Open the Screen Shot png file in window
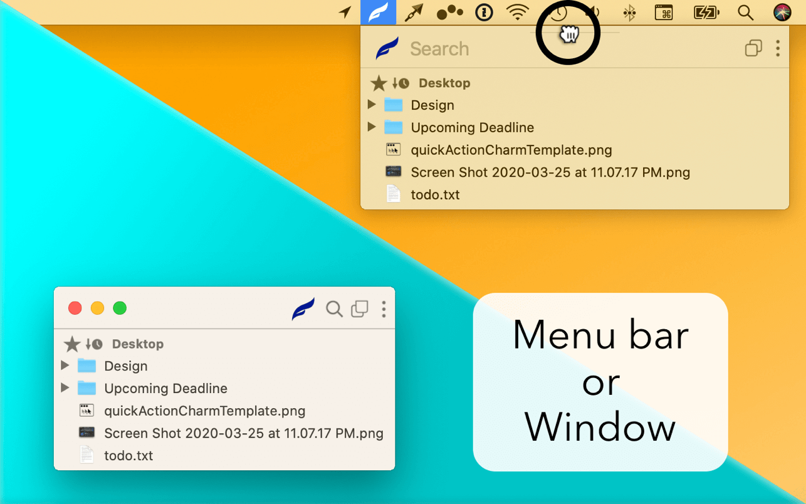The image size is (806, 504). click(243, 433)
